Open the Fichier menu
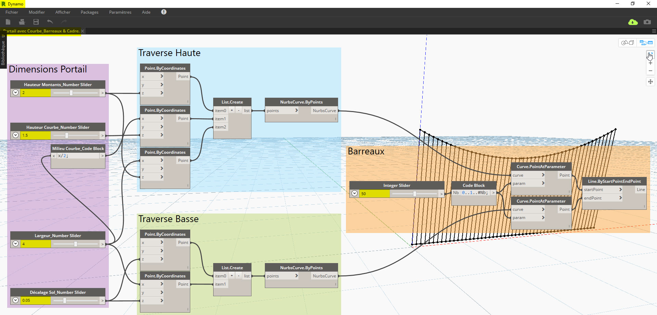The width and height of the screenshot is (657, 315). [x=11, y=12]
